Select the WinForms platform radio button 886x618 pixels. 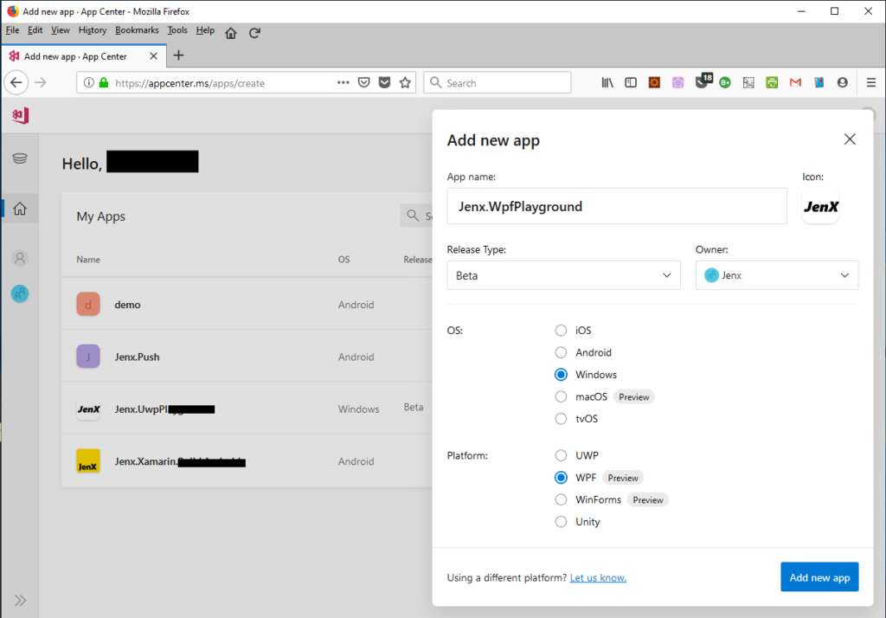click(561, 499)
